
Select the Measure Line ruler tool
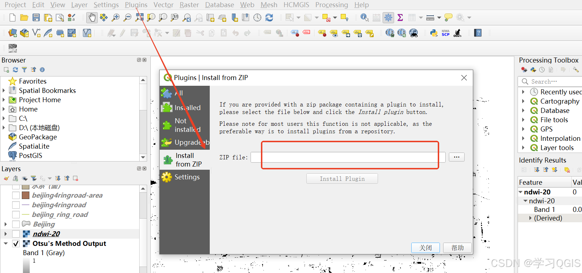(430, 18)
